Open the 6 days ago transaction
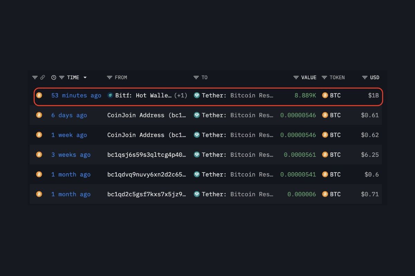The height and width of the screenshot is (276, 415). [69, 115]
